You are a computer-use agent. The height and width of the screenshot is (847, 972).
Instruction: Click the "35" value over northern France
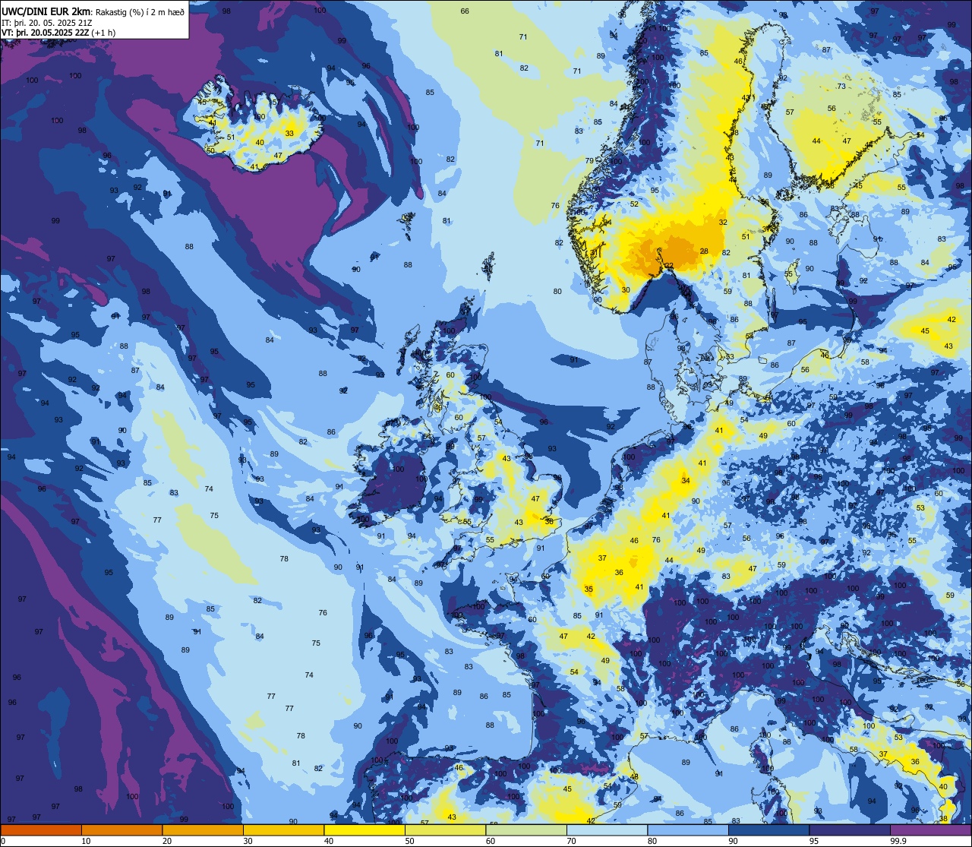coord(589,589)
